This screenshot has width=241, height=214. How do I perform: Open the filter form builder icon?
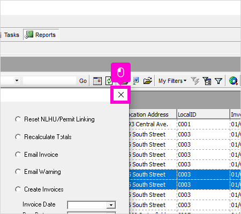coord(207,81)
